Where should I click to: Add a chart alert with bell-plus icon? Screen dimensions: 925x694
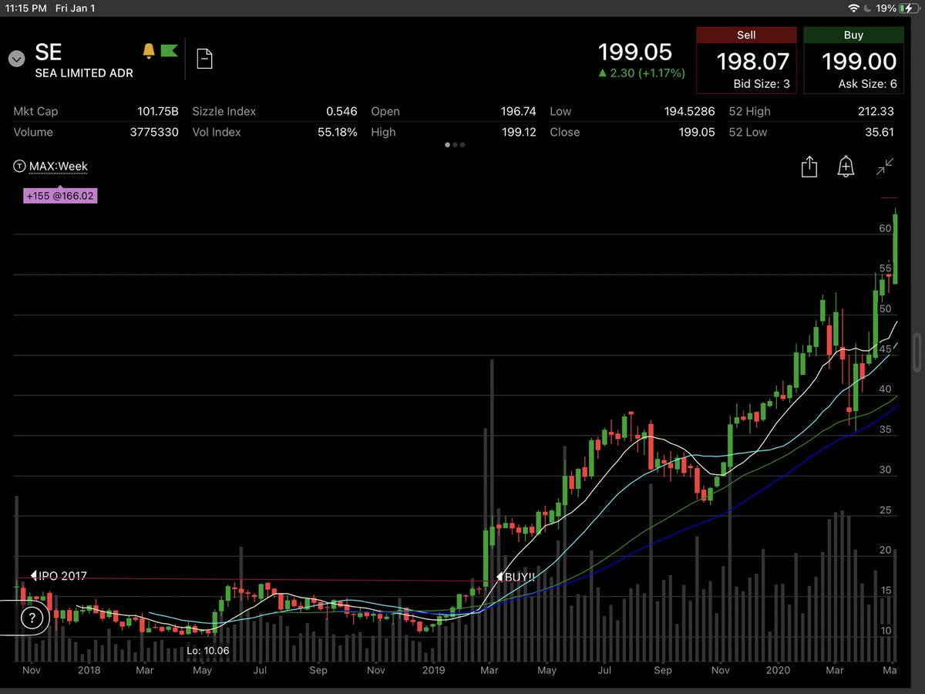(846, 167)
